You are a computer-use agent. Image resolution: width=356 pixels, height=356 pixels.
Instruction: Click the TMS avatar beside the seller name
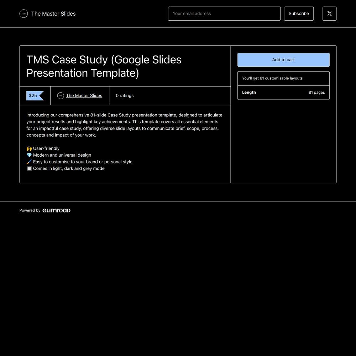coord(61,95)
